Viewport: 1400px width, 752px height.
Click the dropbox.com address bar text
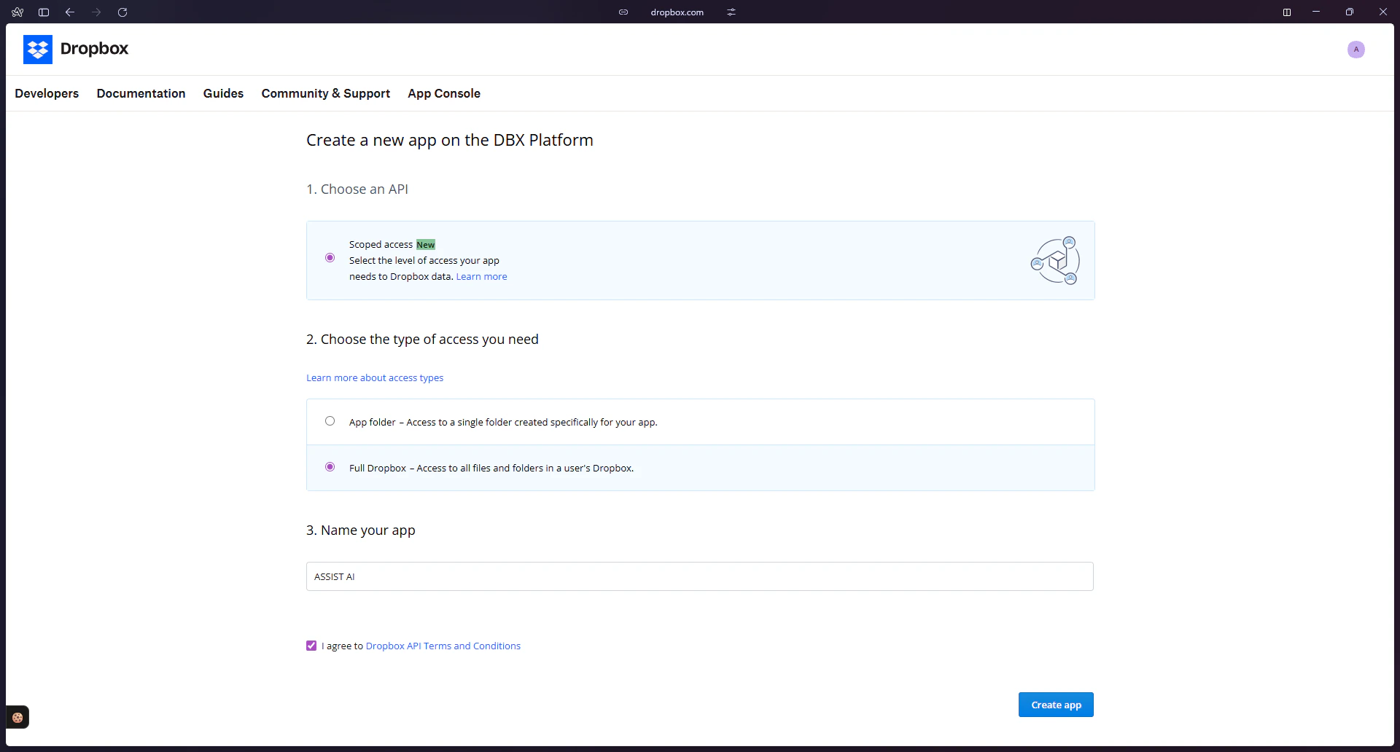tap(677, 12)
